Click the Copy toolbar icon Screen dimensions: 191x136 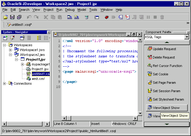click(x=53, y=17)
